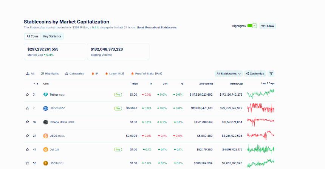Open the Categories tab
This screenshot has width=325, height=169.
point(74,74)
